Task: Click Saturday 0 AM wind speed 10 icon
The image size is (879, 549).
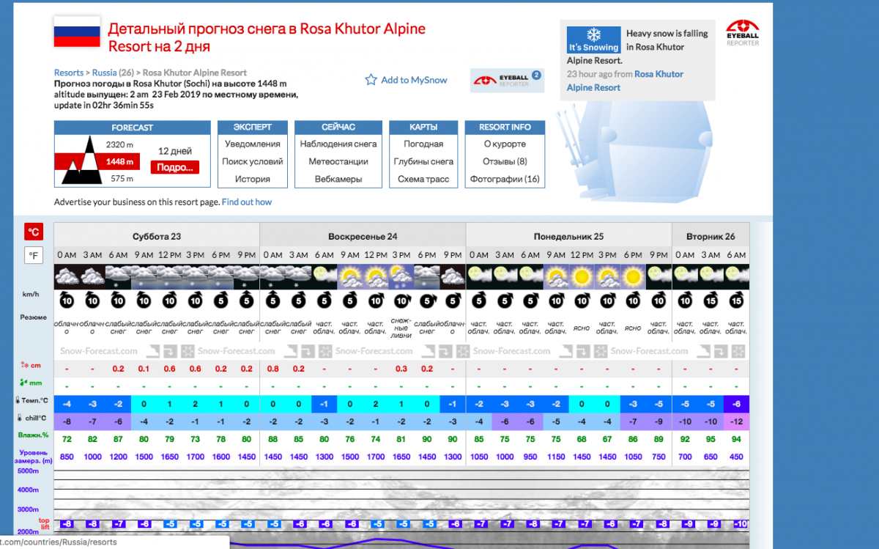Action: click(67, 301)
